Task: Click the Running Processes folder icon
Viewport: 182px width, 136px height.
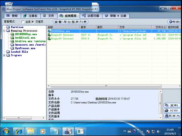Action: [x=8, y=31]
